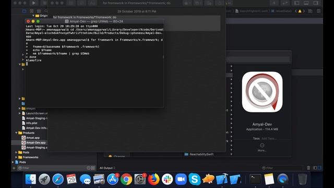334x188 pixels.
Task: Click the Amyal-Dev app icon preview
Action: tap(262, 92)
